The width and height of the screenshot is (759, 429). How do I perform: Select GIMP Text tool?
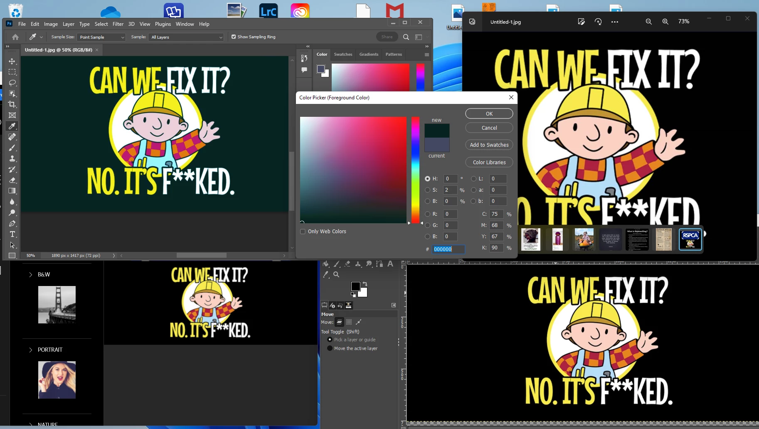click(x=390, y=264)
